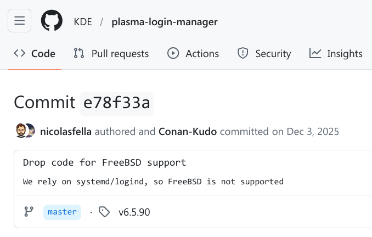The width and height of the screenshot is (372, 237).
Task: Switch to the Actions tab
Action: tap(193, 53)
